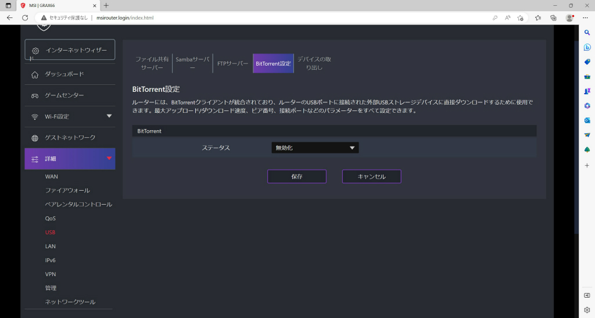Screen dimensions: 595x318
Task: Expand the Wi-Fi設定 submenu arrow
Action: tap(109, 116)
